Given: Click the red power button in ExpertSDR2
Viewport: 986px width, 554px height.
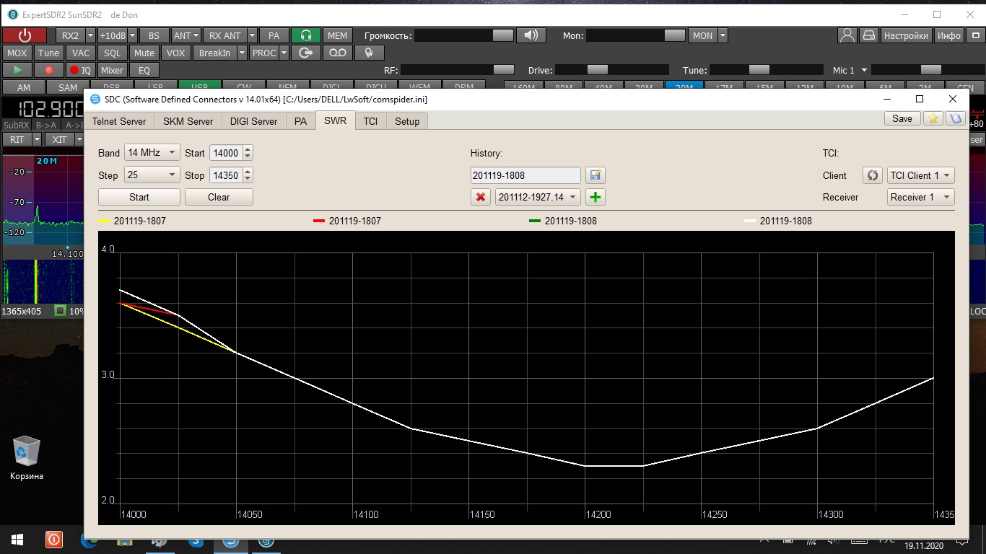Looking at the screenshot, I should (x=25, y=35).
